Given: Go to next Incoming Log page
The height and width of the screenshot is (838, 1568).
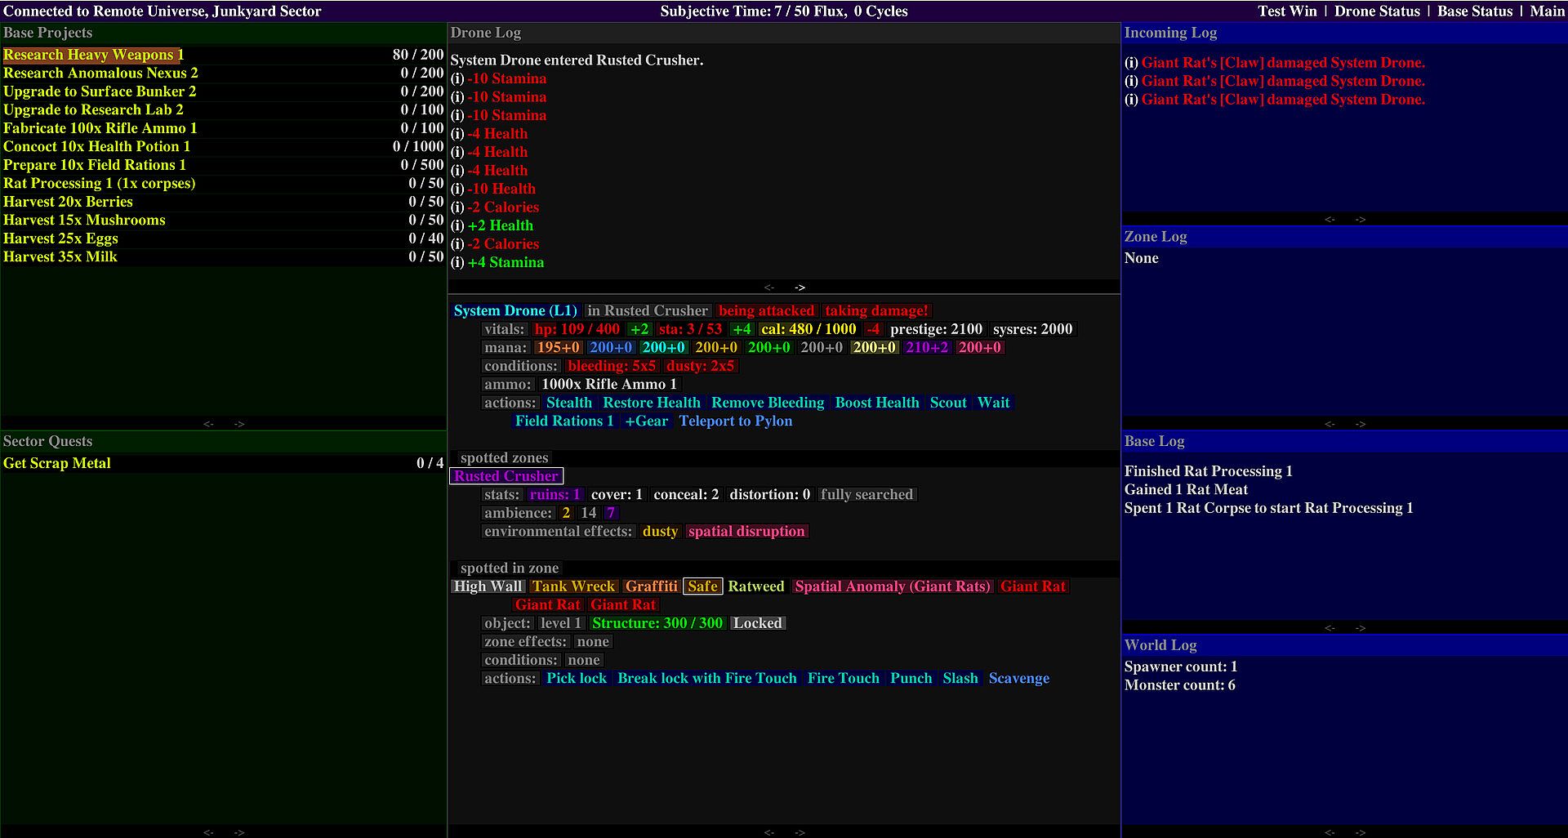Looking at the screenshot, I should (x=1360, y=220).
